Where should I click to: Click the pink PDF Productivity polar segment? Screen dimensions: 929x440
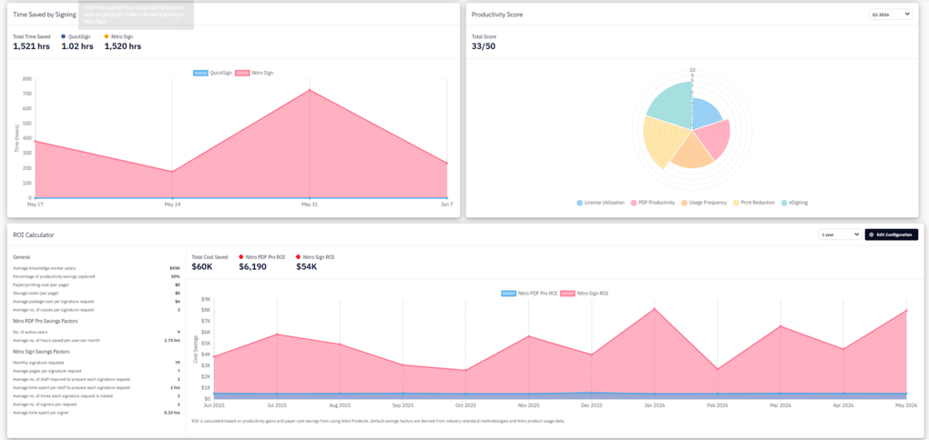713,140
